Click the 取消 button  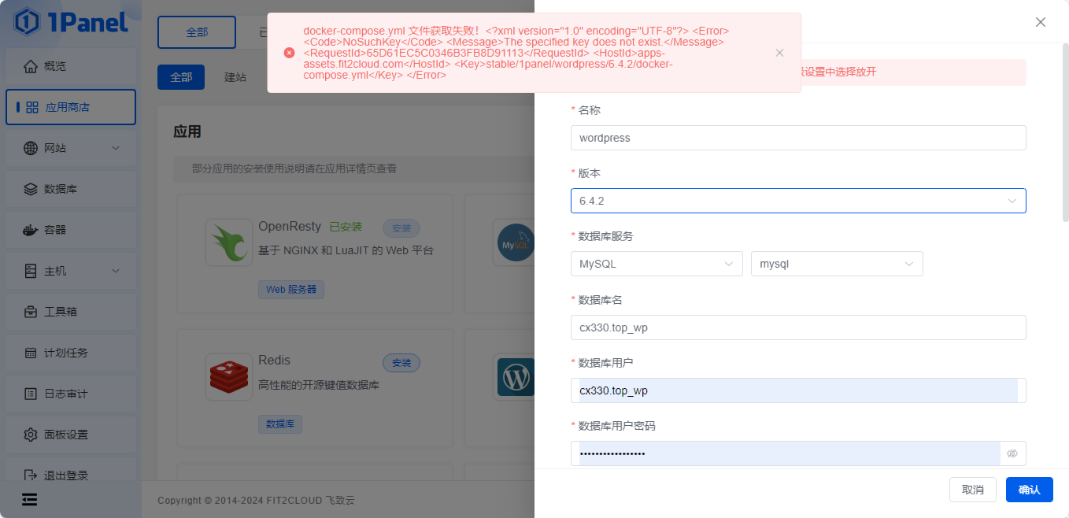point(973,490)
